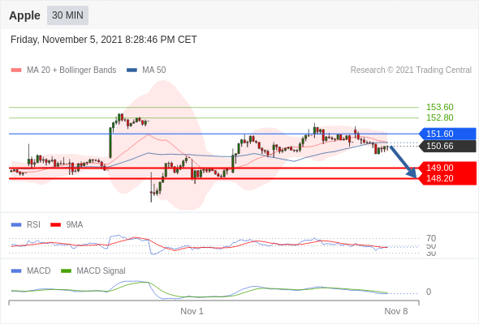
Task: Click the MACD Signal legend green swatch
Action: [x=66, y=271]
